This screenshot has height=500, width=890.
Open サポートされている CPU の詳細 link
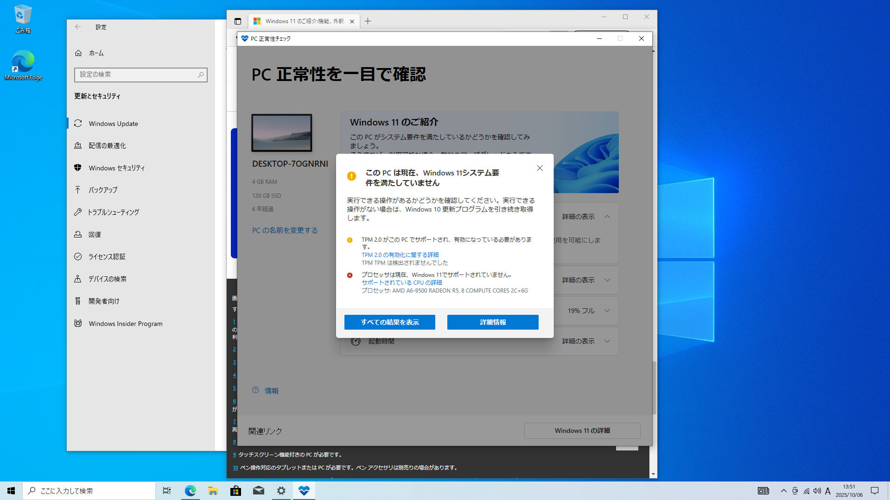[402, 283]
